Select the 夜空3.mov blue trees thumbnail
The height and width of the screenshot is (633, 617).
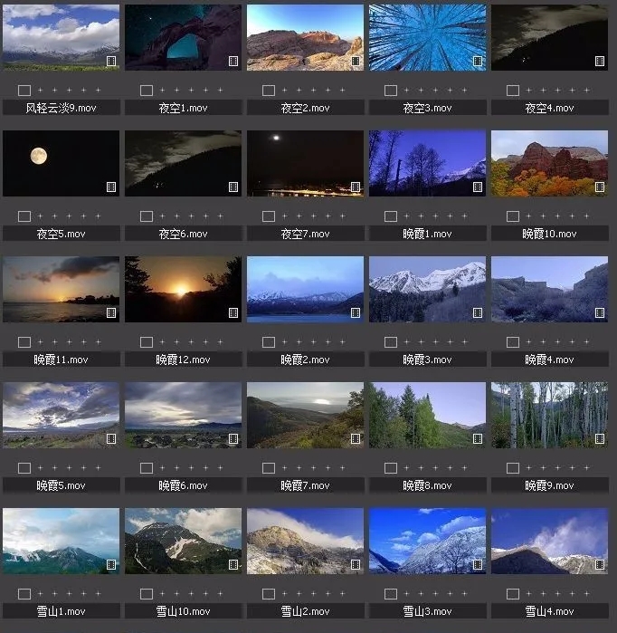(427, 37)
